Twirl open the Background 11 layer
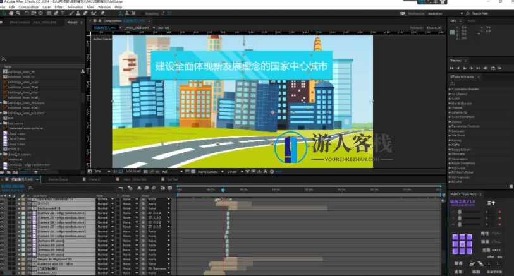514x276 pixels. (19, 208)
